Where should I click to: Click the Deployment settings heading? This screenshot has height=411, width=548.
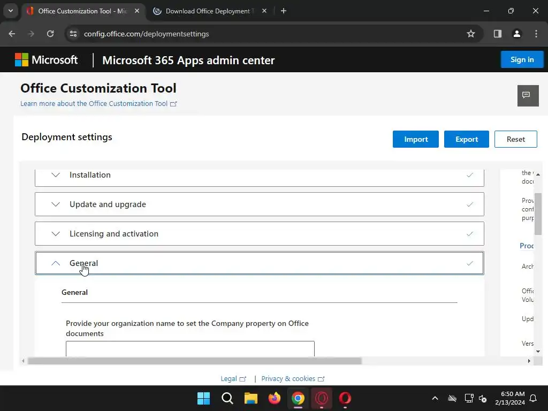tap(67, 137)
